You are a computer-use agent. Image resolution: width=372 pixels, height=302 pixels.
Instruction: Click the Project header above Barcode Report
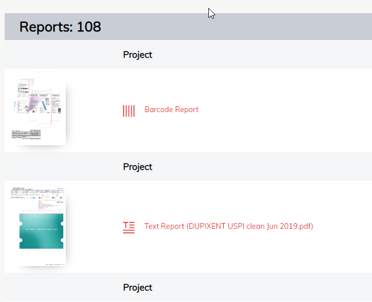(x=137, y=55)
